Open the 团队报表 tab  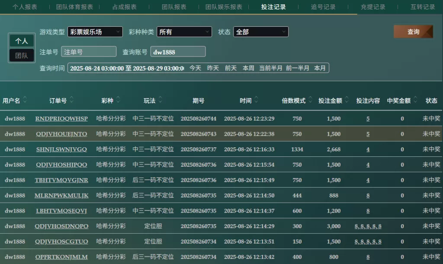(x=174, y=7)
